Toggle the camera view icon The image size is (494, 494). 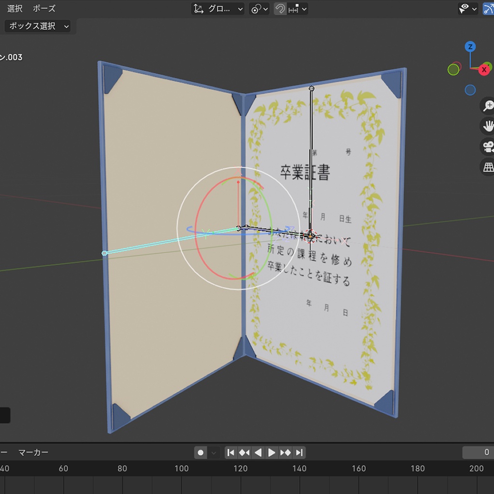coord(488,147)
